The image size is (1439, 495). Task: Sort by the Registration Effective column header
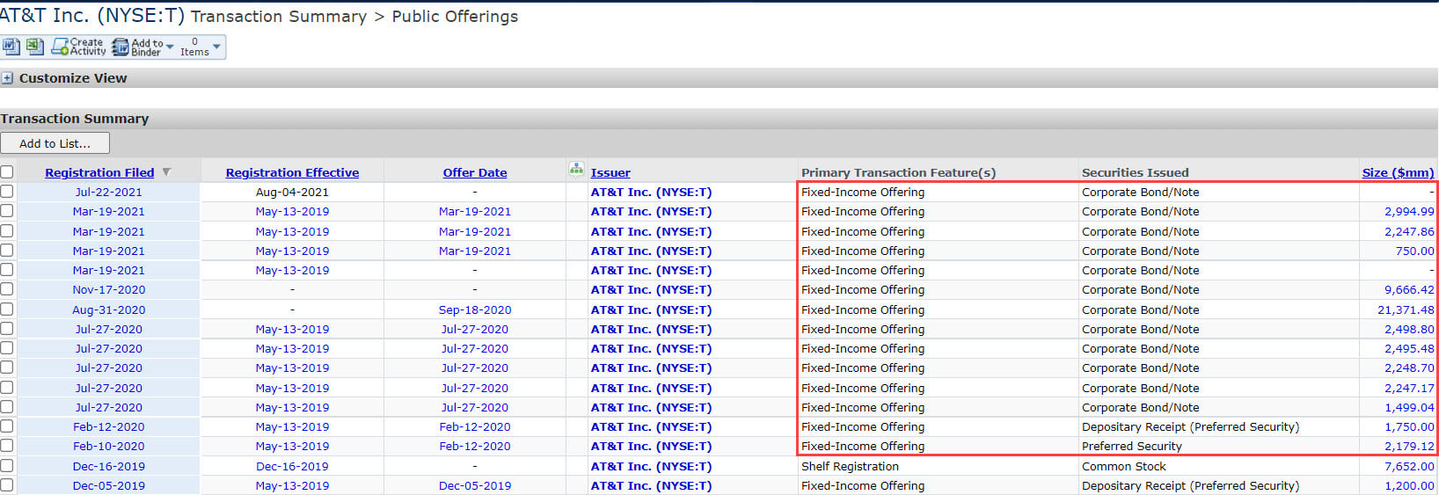pos(292,172)
